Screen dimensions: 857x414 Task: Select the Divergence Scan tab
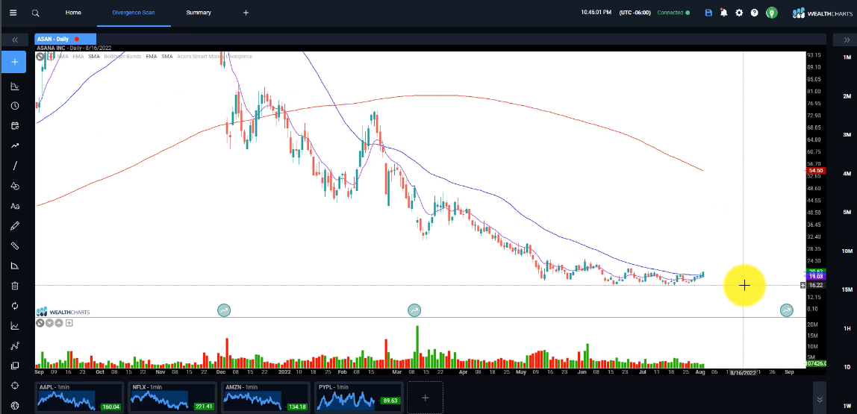[134, 13]
